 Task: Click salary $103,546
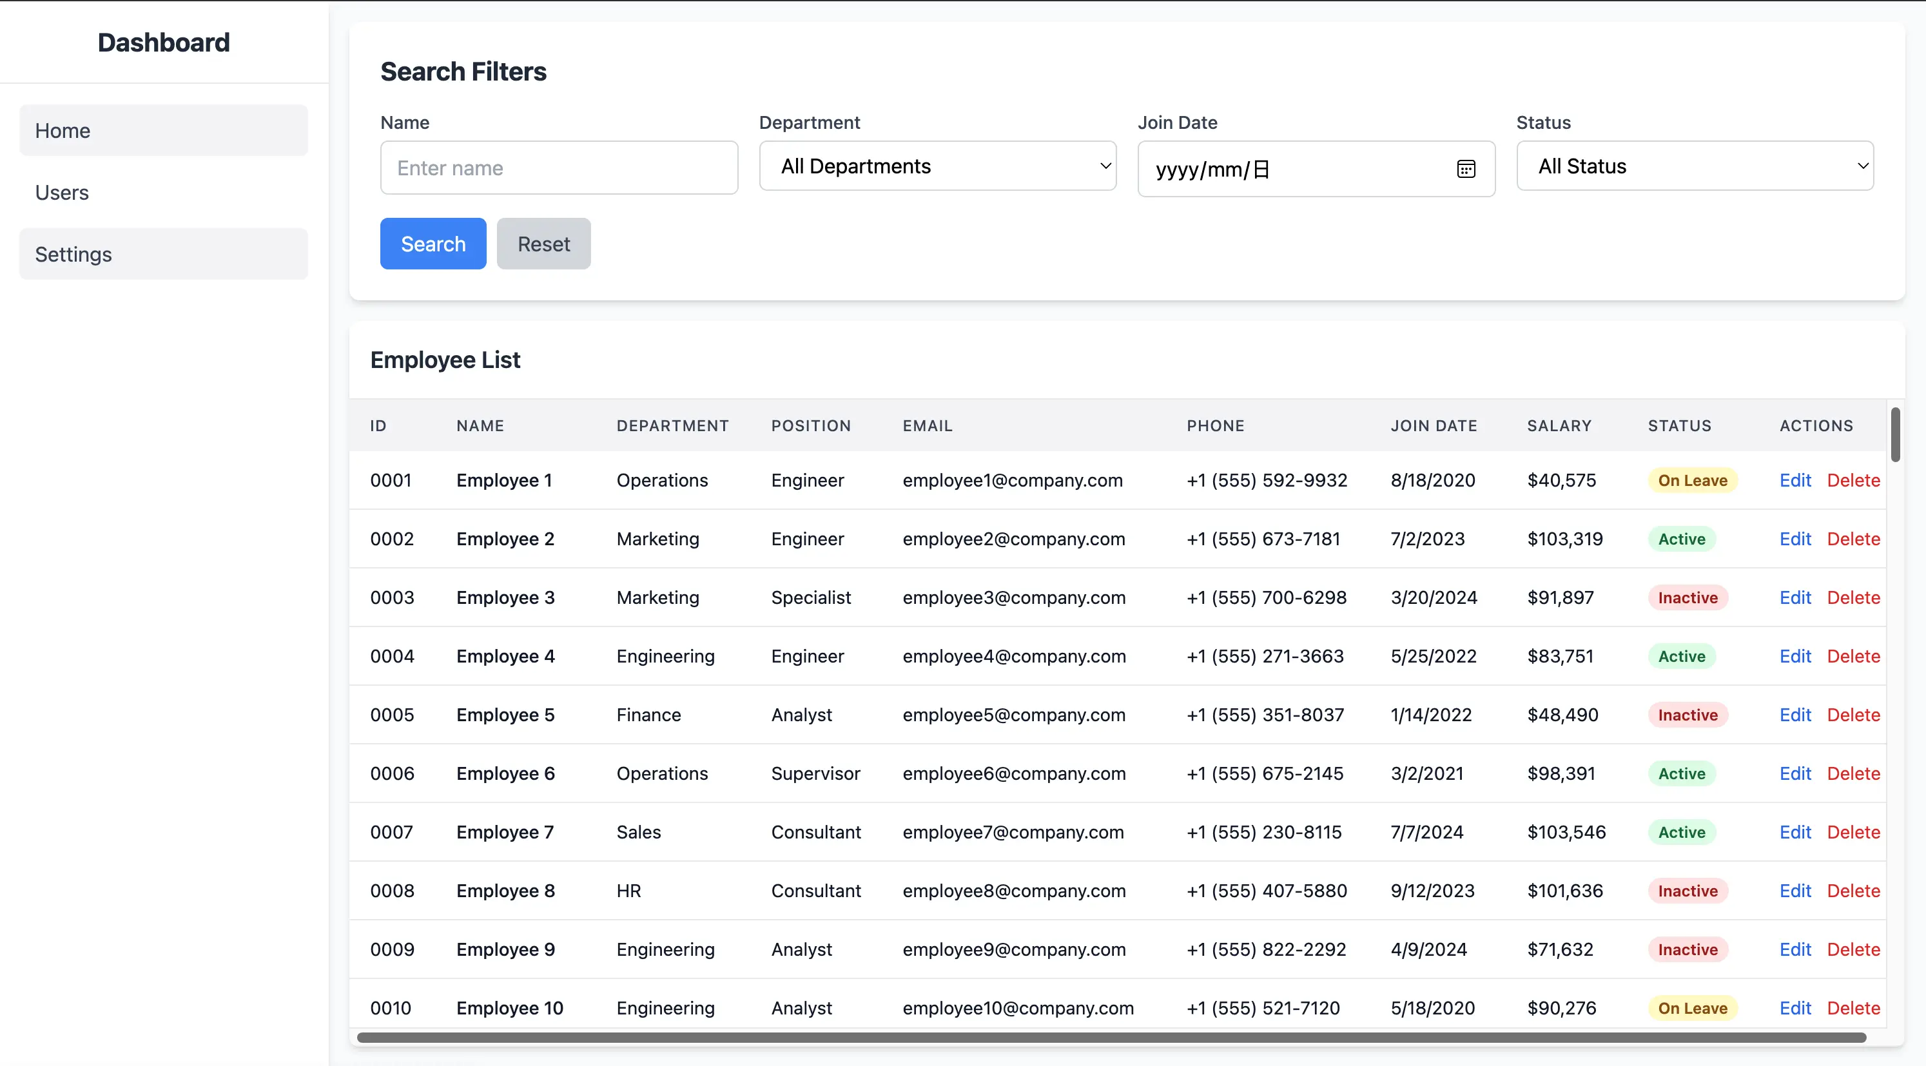pyautogui.click(x=1566, y=832)
